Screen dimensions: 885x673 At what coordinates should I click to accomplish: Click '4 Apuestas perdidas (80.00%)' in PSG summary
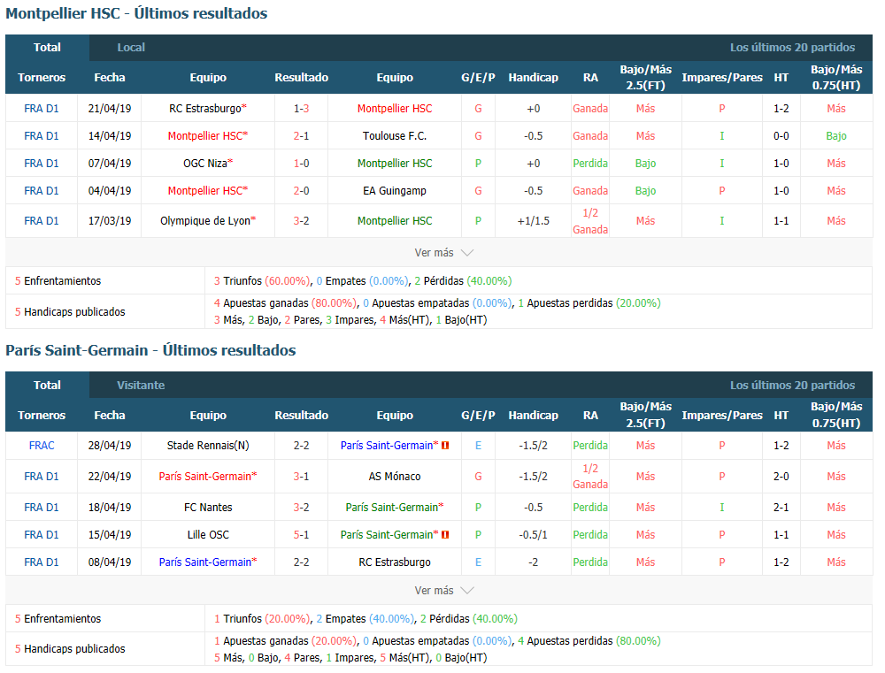(589, 641)
